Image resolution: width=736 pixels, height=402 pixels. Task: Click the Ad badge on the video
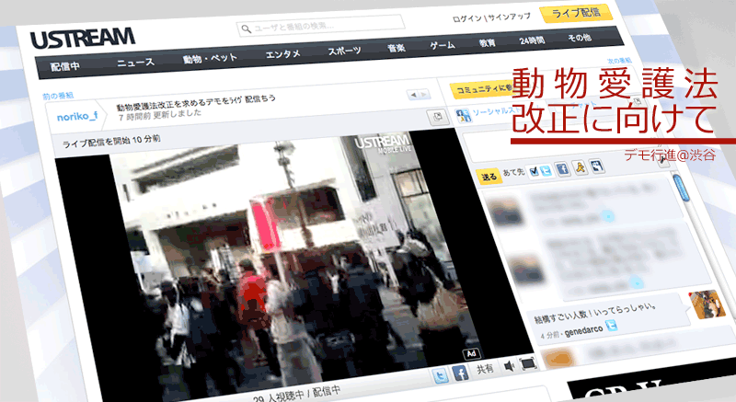(471, 353)
